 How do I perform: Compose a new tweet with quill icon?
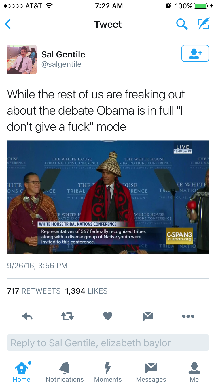coord(203,24)
